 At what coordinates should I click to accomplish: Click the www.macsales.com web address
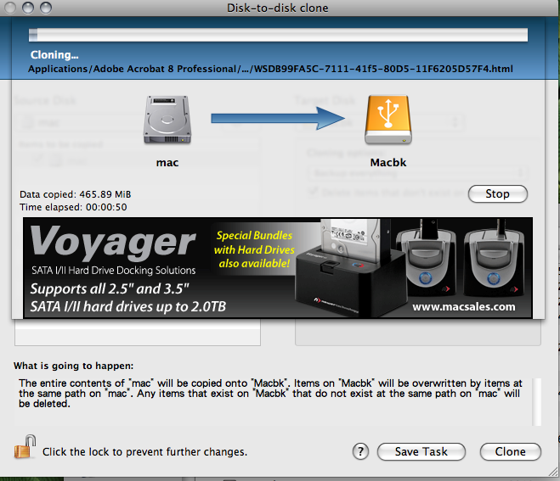(x=464, y=306)
